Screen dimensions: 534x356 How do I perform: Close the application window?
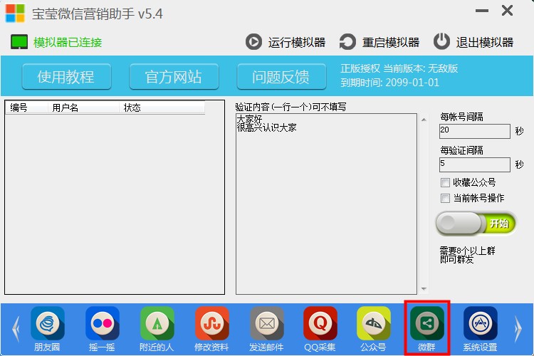pos(507,11)
